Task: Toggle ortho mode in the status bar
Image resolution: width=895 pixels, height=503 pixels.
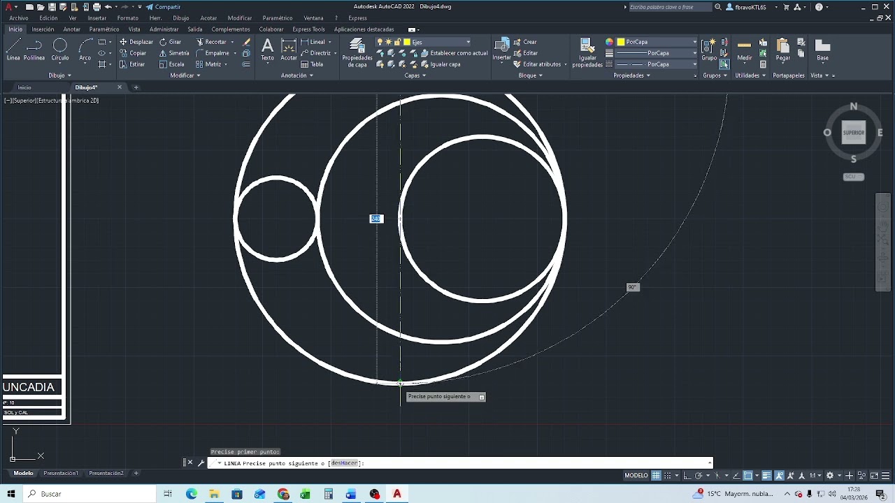Action: 687,476
